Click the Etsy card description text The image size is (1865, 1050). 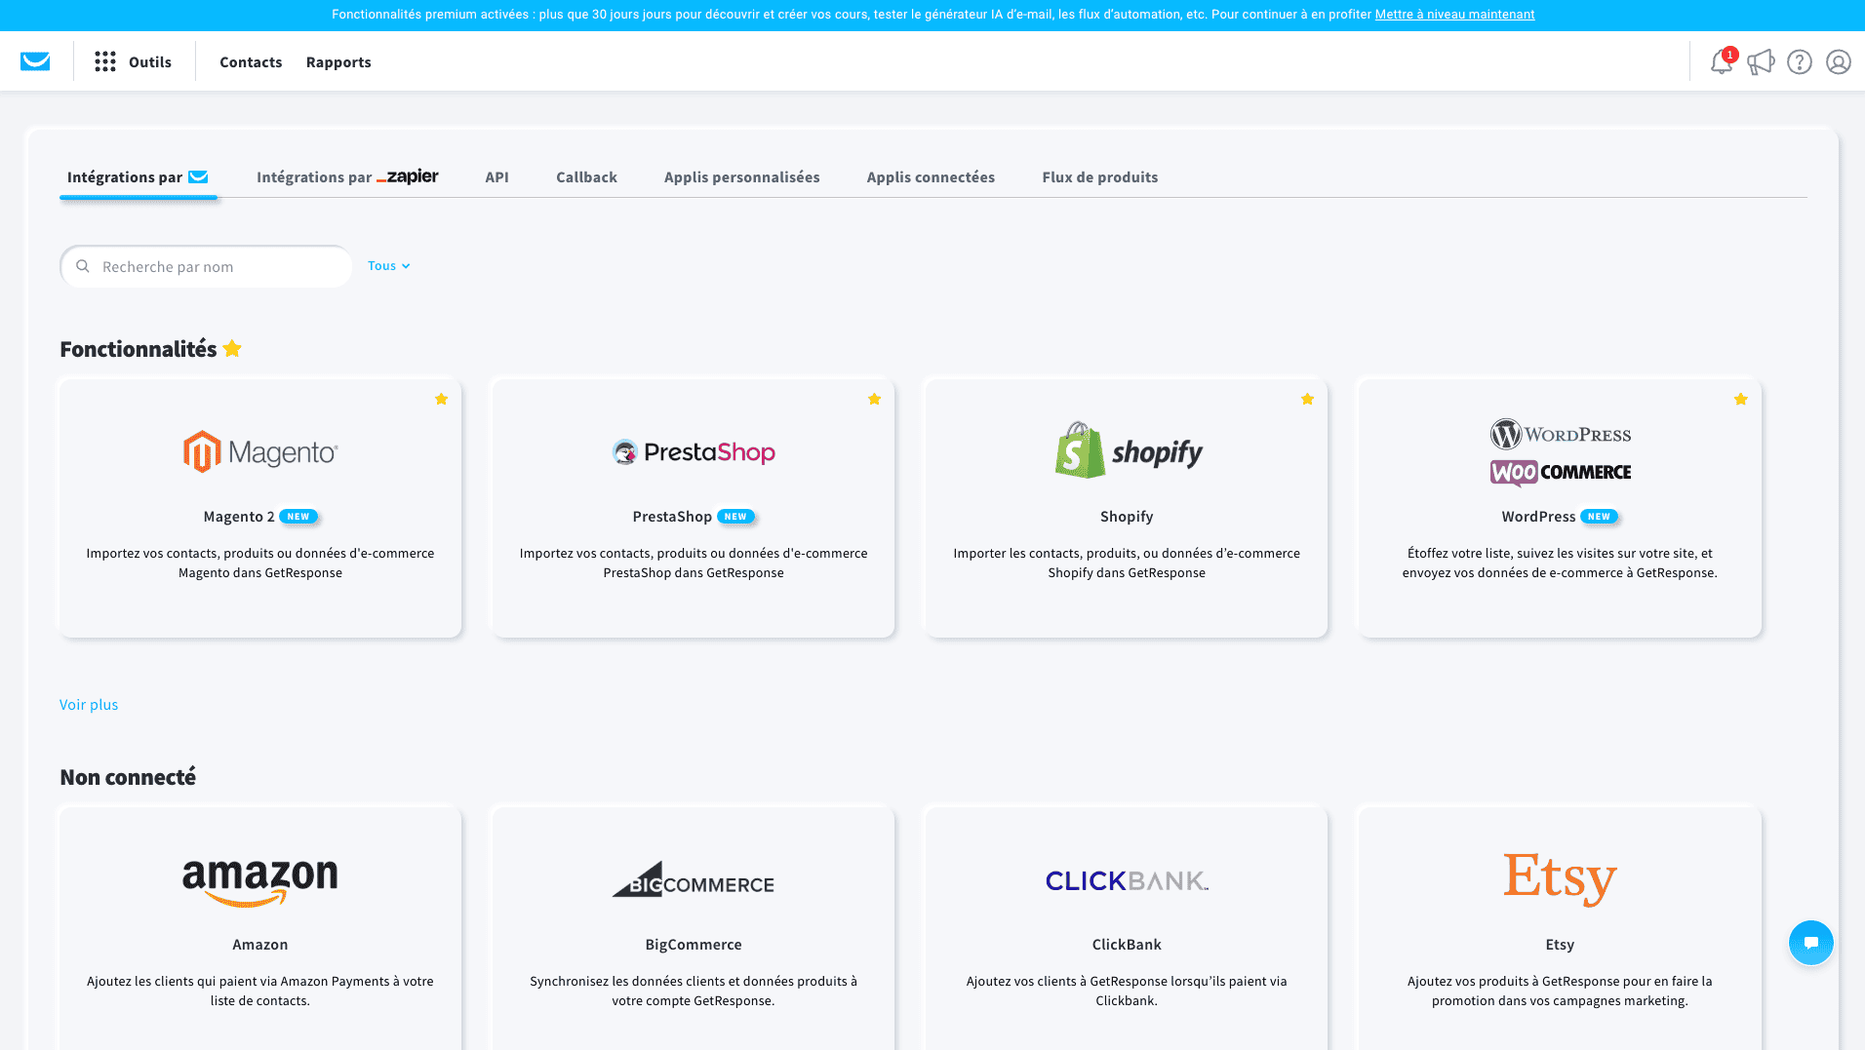click(x=1560, y=991)
